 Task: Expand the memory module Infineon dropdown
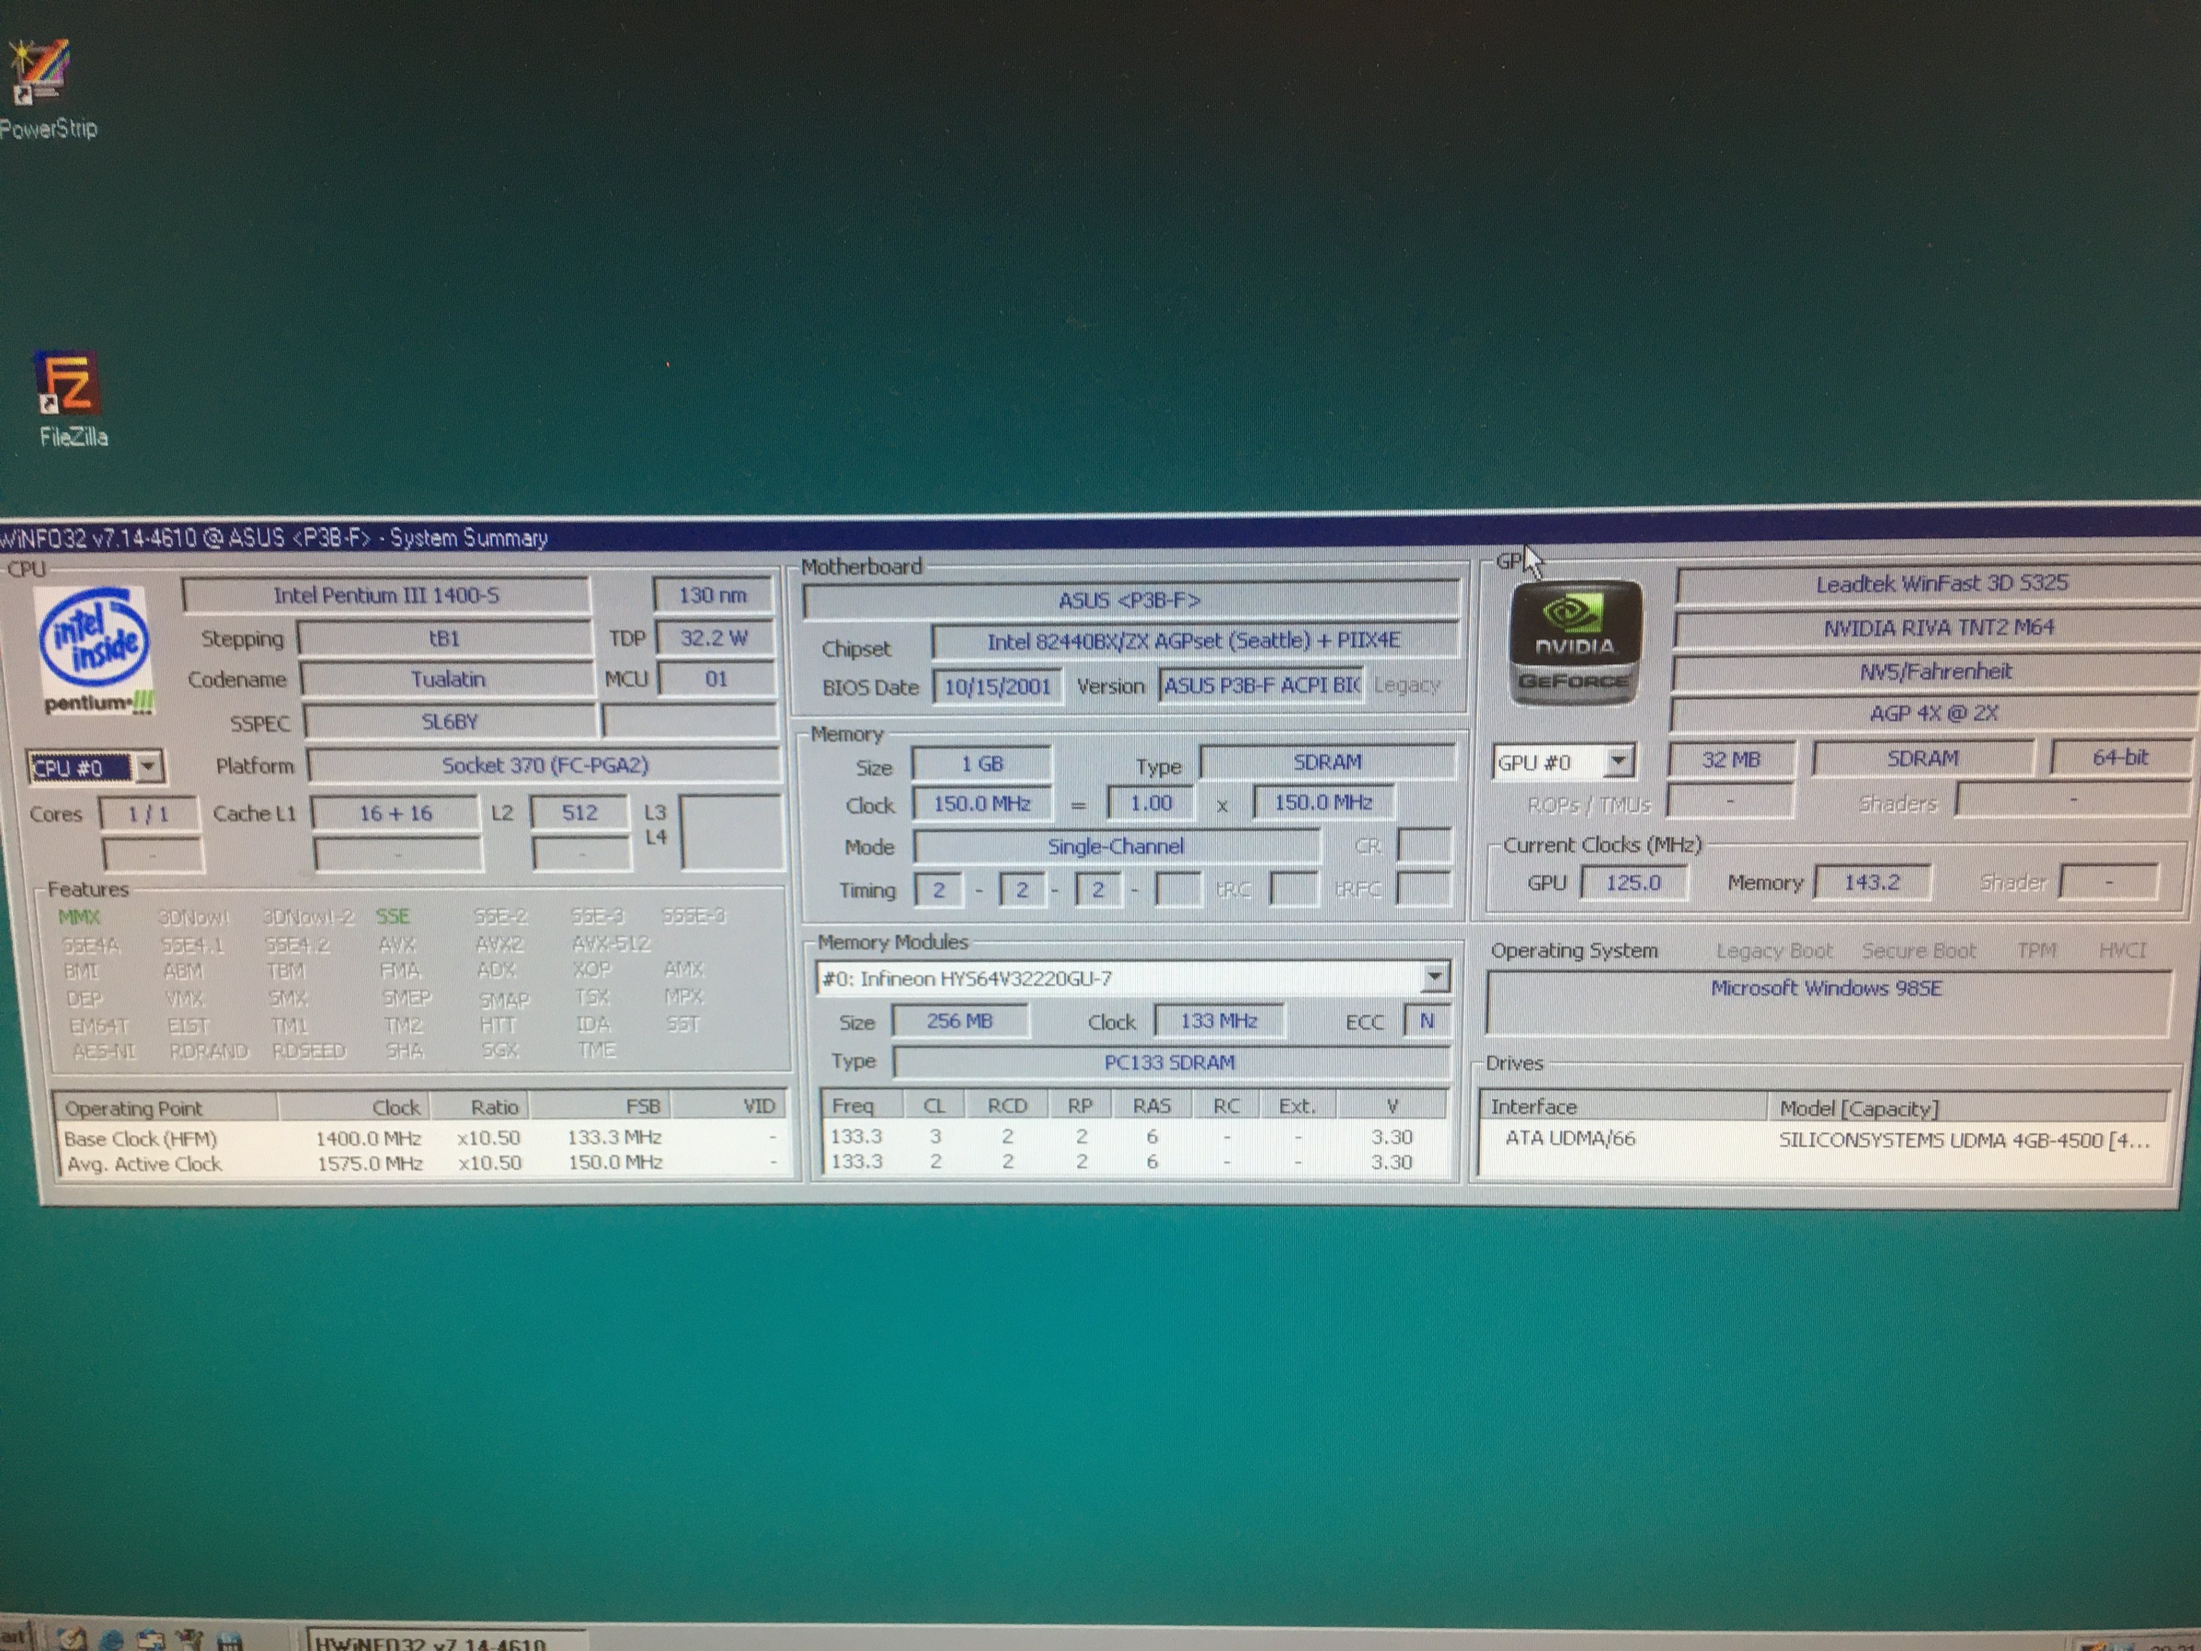coord(1434,978)
